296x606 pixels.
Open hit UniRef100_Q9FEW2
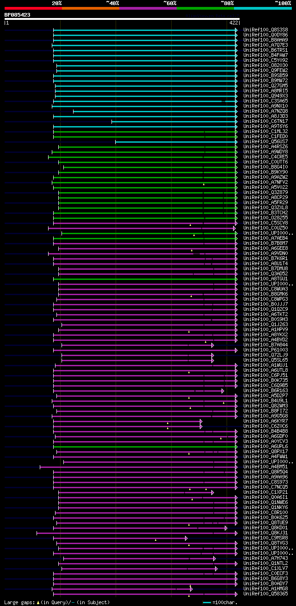(265, 70)
